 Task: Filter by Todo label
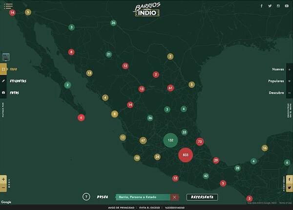(13, 69)
